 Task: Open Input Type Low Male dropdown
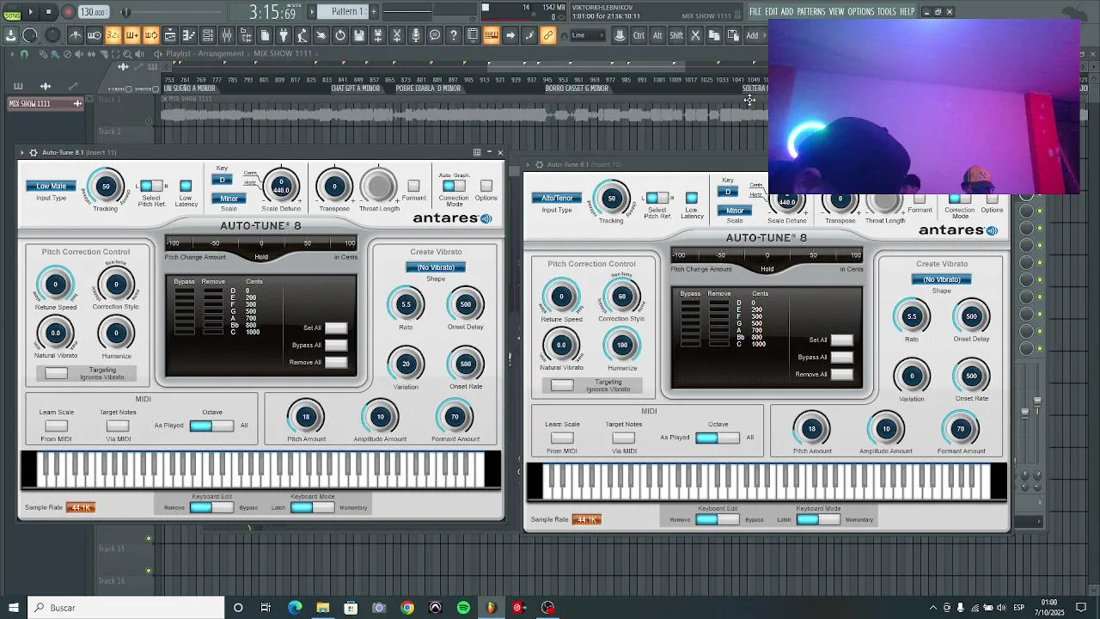pos(51,186)
